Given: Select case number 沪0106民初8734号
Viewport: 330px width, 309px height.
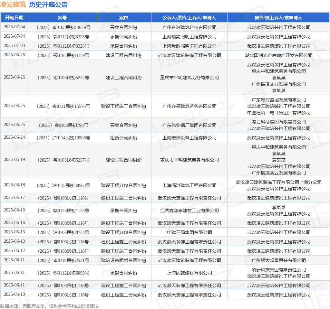Looking at the screenshot, I should (x=63, y=232).
